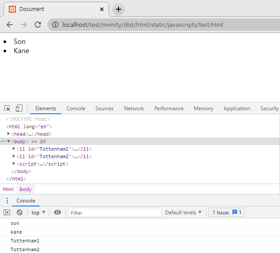Switch to the Elements tab
This screenshot has height=253, width=280.
46,108
